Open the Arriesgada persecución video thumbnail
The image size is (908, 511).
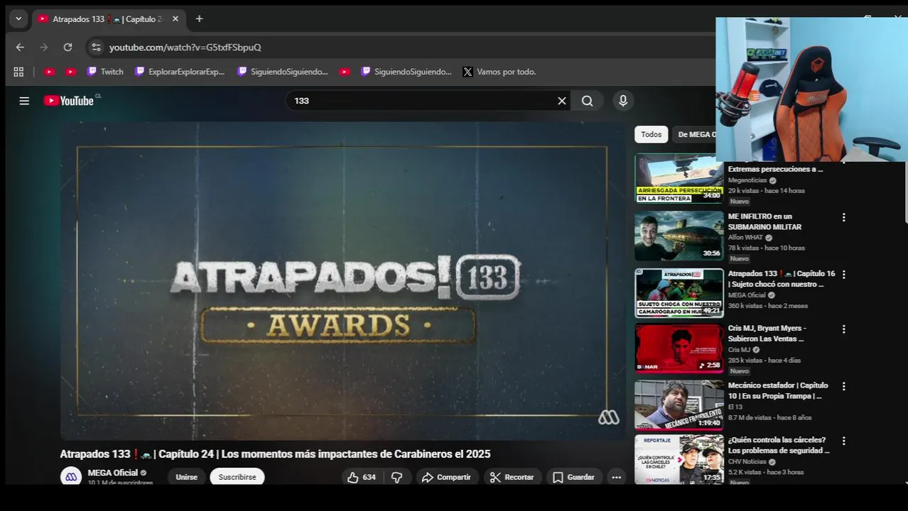click(x=679, y=178)
